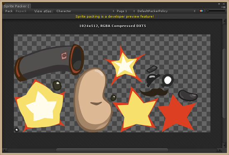Maximize the Sprite Packer window
Image resolution: width=229 pixels, height=155 pixels.
[219, 4]
